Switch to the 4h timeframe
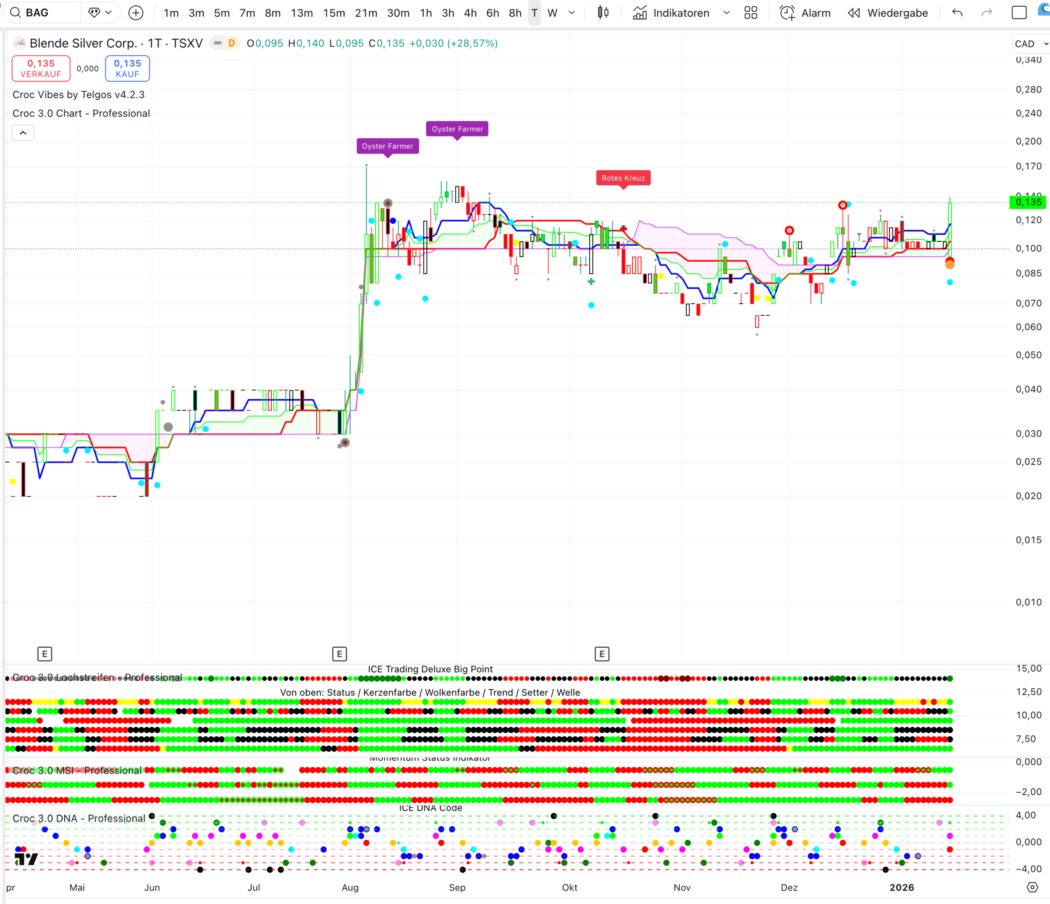 click(x=470, y=13)
